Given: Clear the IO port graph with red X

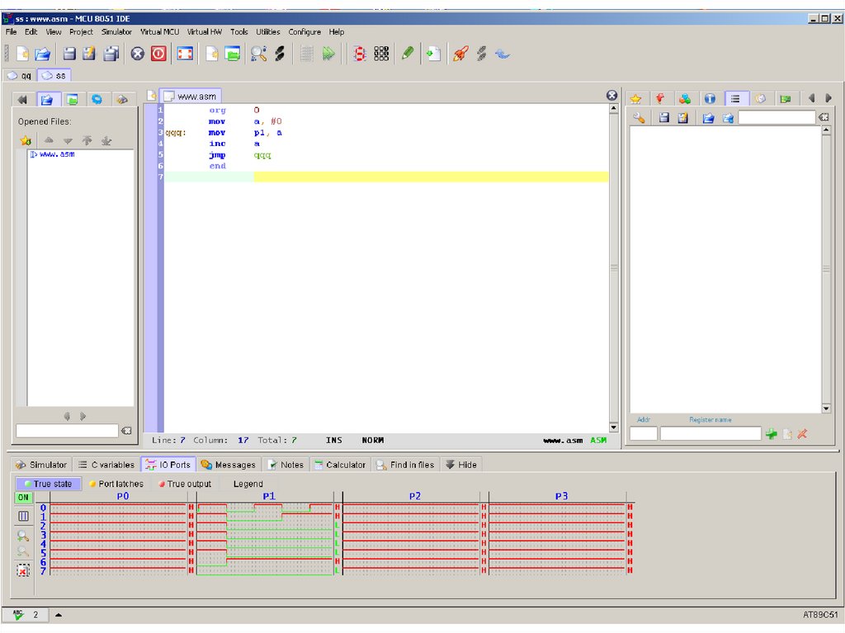Looking at the screenshot, I should tap(23, 570).
